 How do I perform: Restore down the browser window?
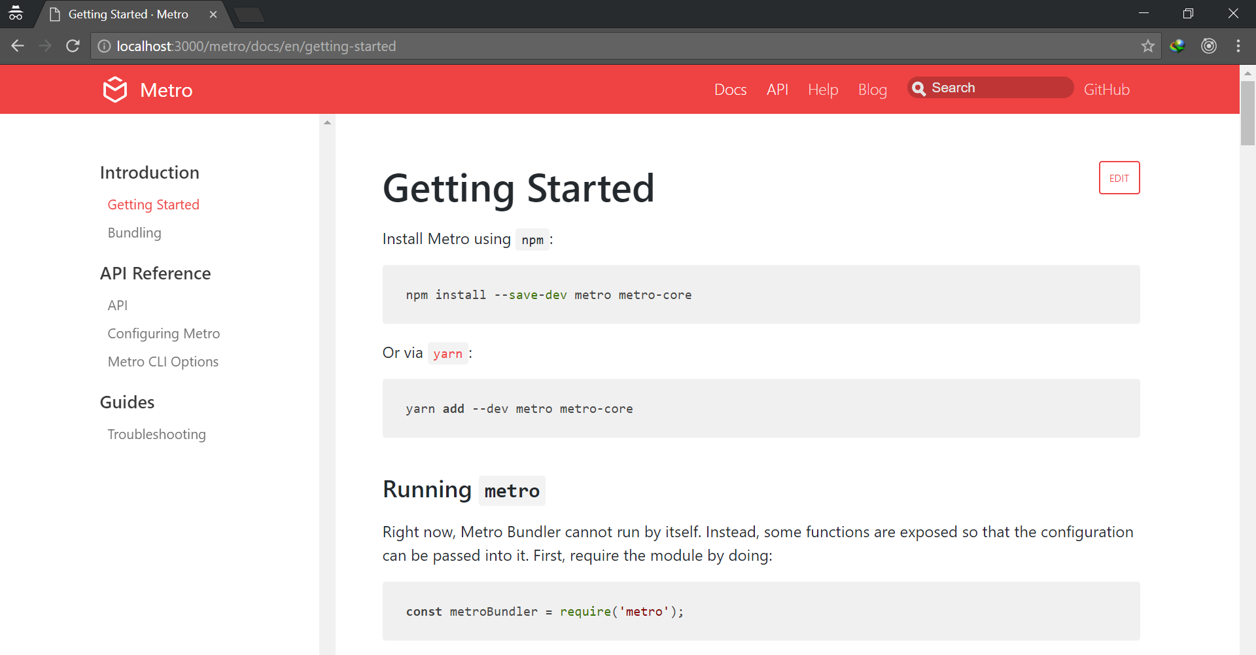tap(1188, 13)
